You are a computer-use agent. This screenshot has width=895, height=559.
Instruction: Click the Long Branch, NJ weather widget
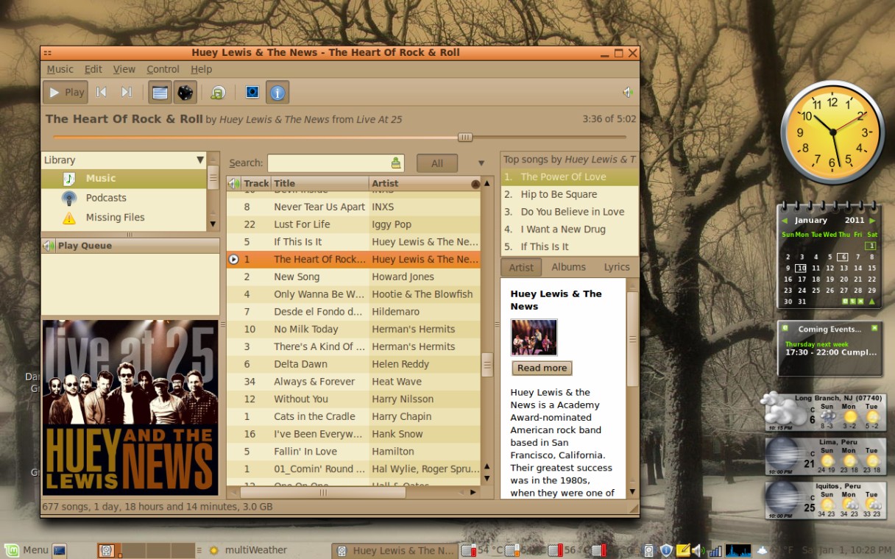(823, 414)
